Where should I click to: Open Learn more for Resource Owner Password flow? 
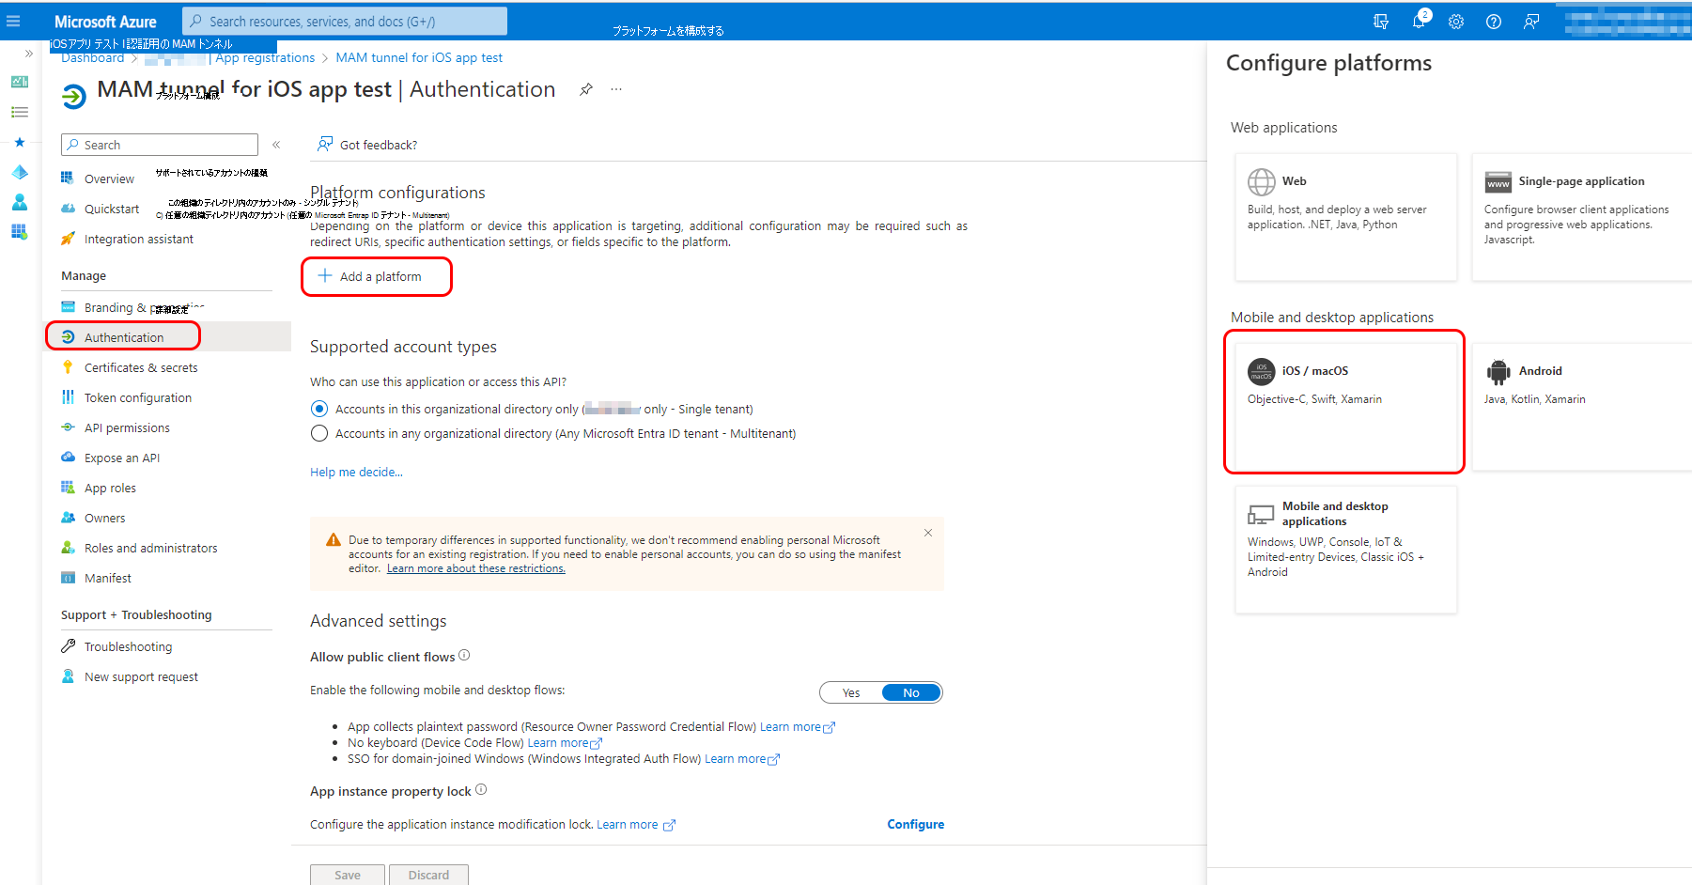click(x=797, y=726)
